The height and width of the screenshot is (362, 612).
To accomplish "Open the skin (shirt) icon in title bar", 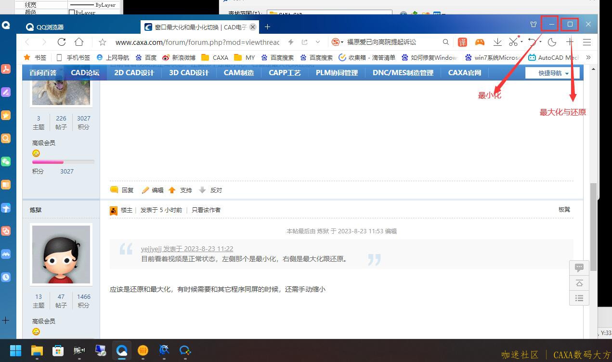I will point(533,24).
